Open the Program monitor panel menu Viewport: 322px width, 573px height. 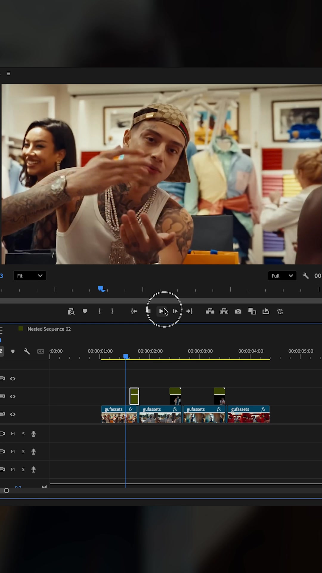pyautogui.click(x=8, y=73)
